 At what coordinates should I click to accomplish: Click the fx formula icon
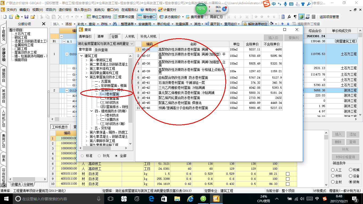[x=289, y=17]
